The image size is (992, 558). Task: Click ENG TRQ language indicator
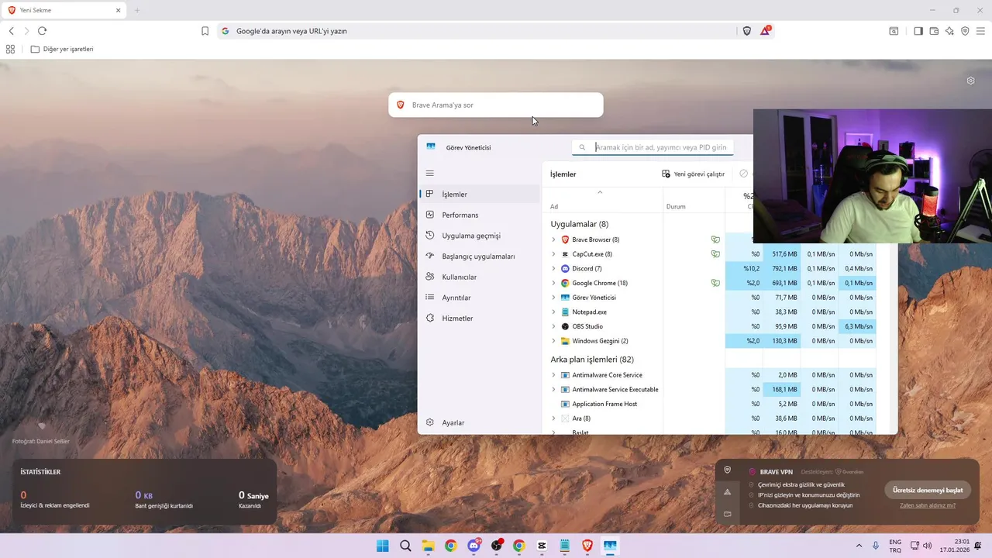895,546
